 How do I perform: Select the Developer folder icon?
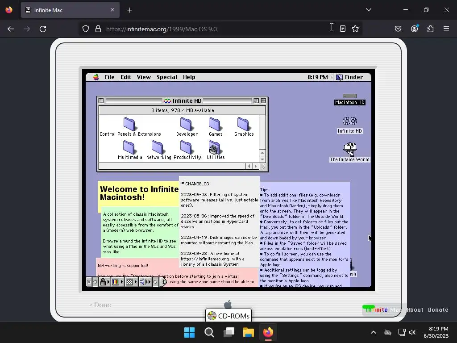tap(186, 124)
